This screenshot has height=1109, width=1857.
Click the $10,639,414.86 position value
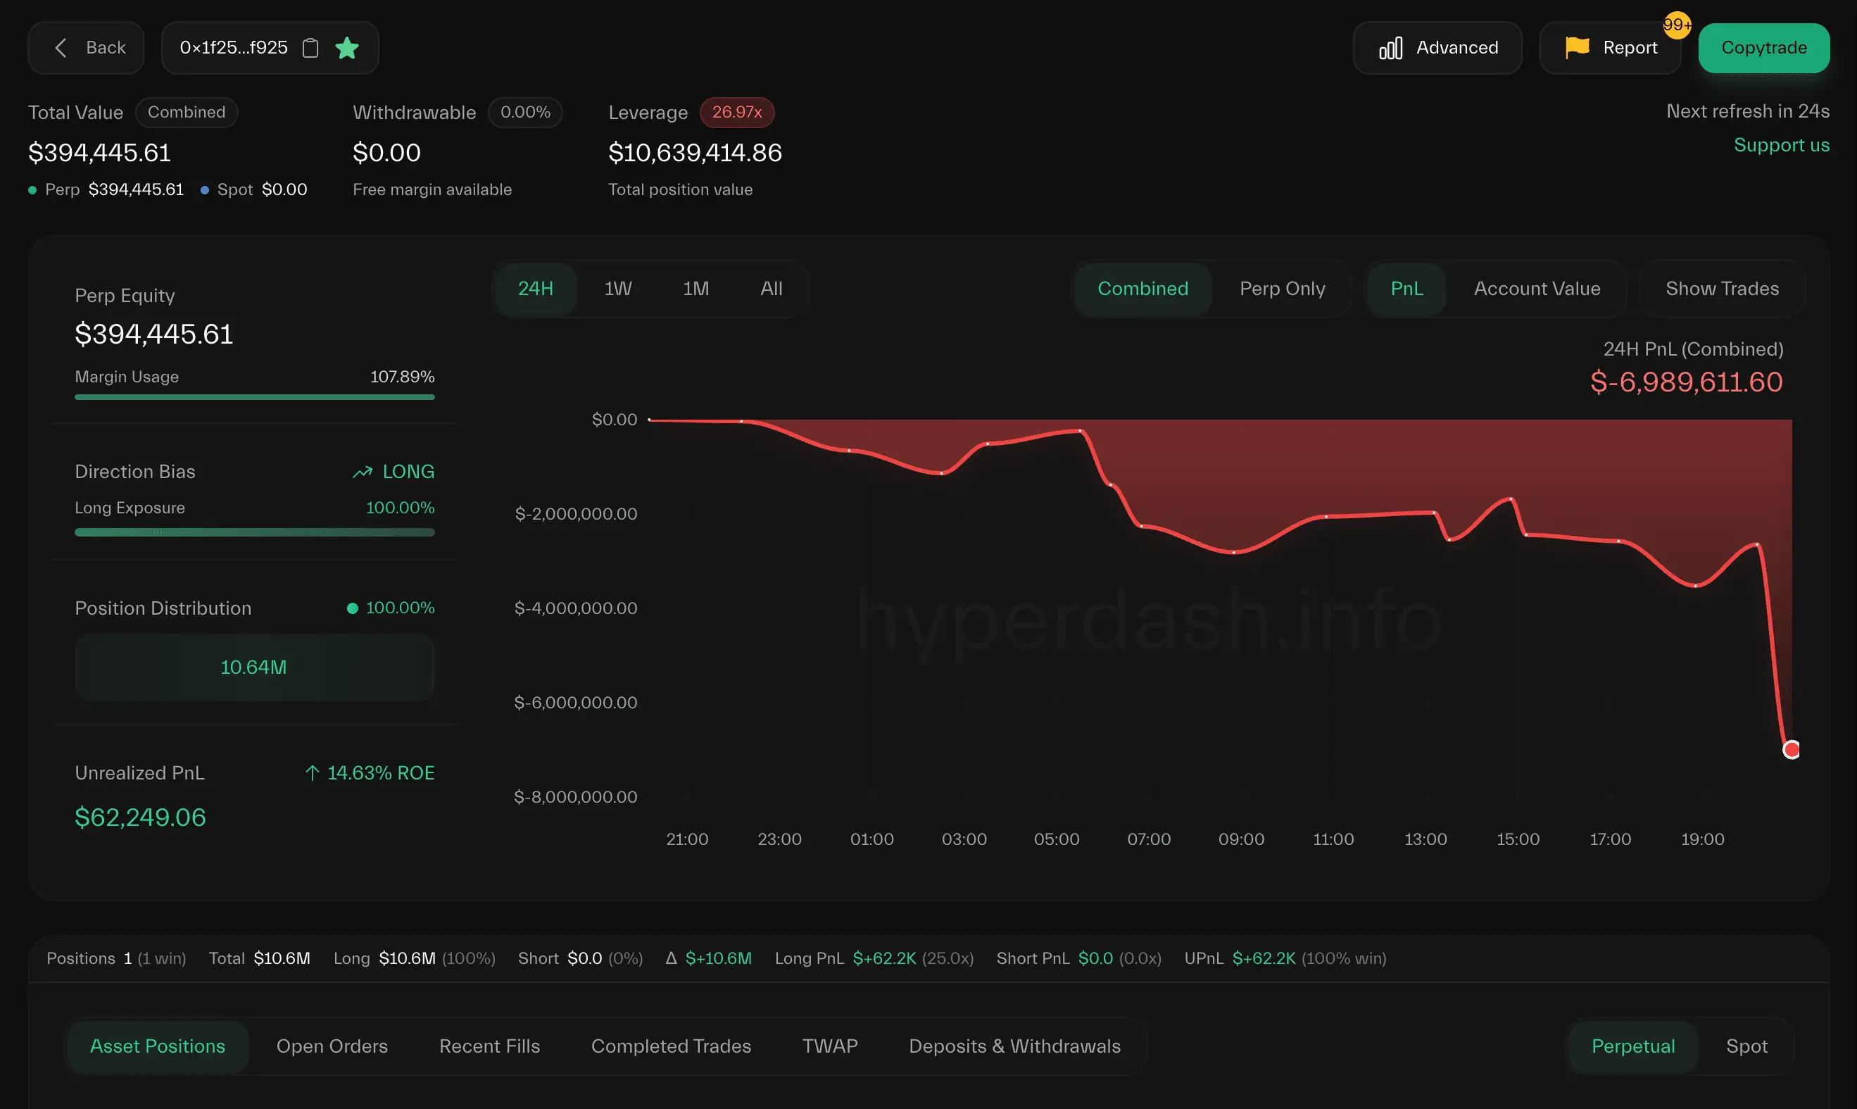(695, 153)
